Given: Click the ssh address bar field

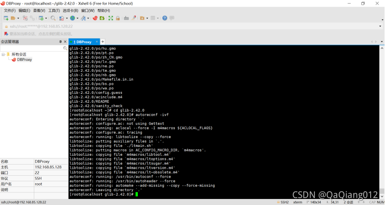Looking at the screenshot, I should [193, 26].
